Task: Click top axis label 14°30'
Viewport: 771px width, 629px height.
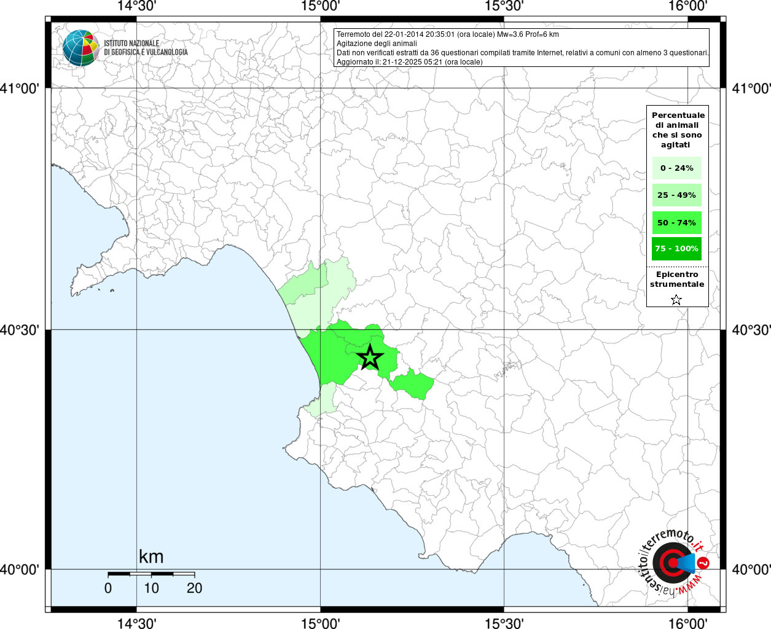Action: (136, 6)
